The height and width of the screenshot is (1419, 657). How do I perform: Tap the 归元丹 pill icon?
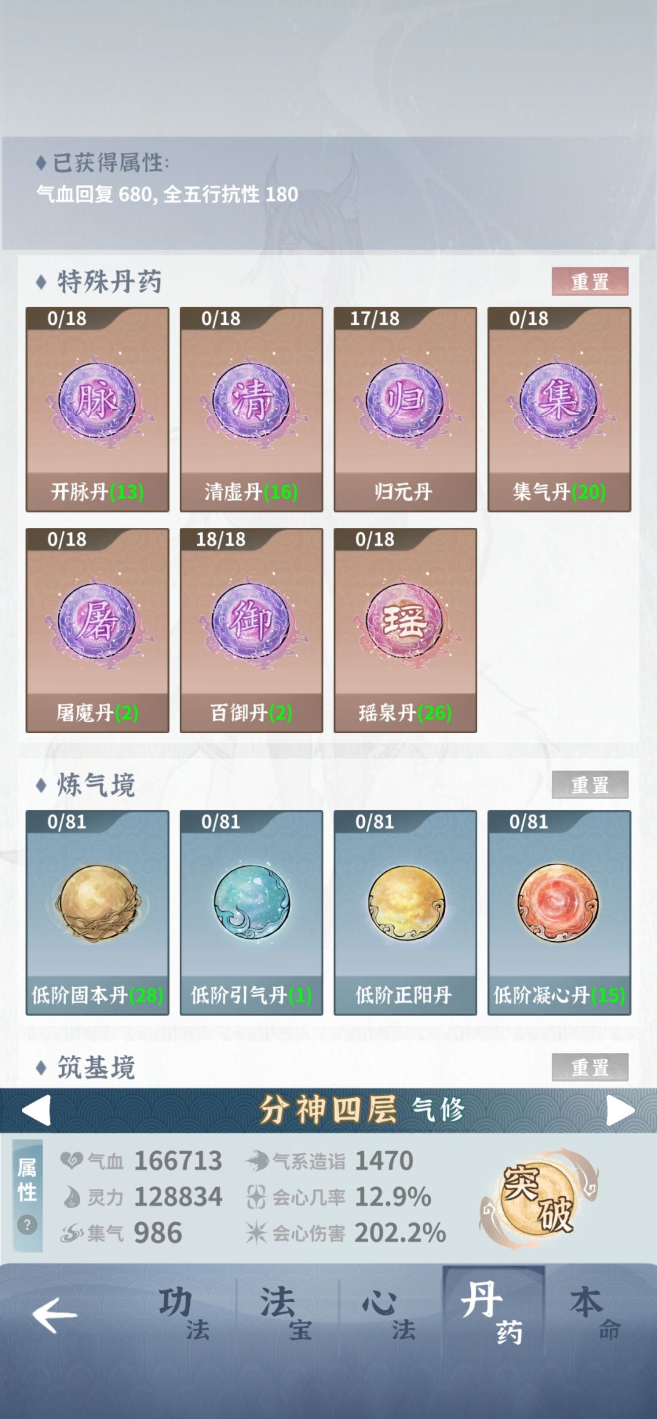(x=405, y=402)
